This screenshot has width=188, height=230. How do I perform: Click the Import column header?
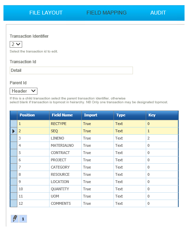pos(98,115)
